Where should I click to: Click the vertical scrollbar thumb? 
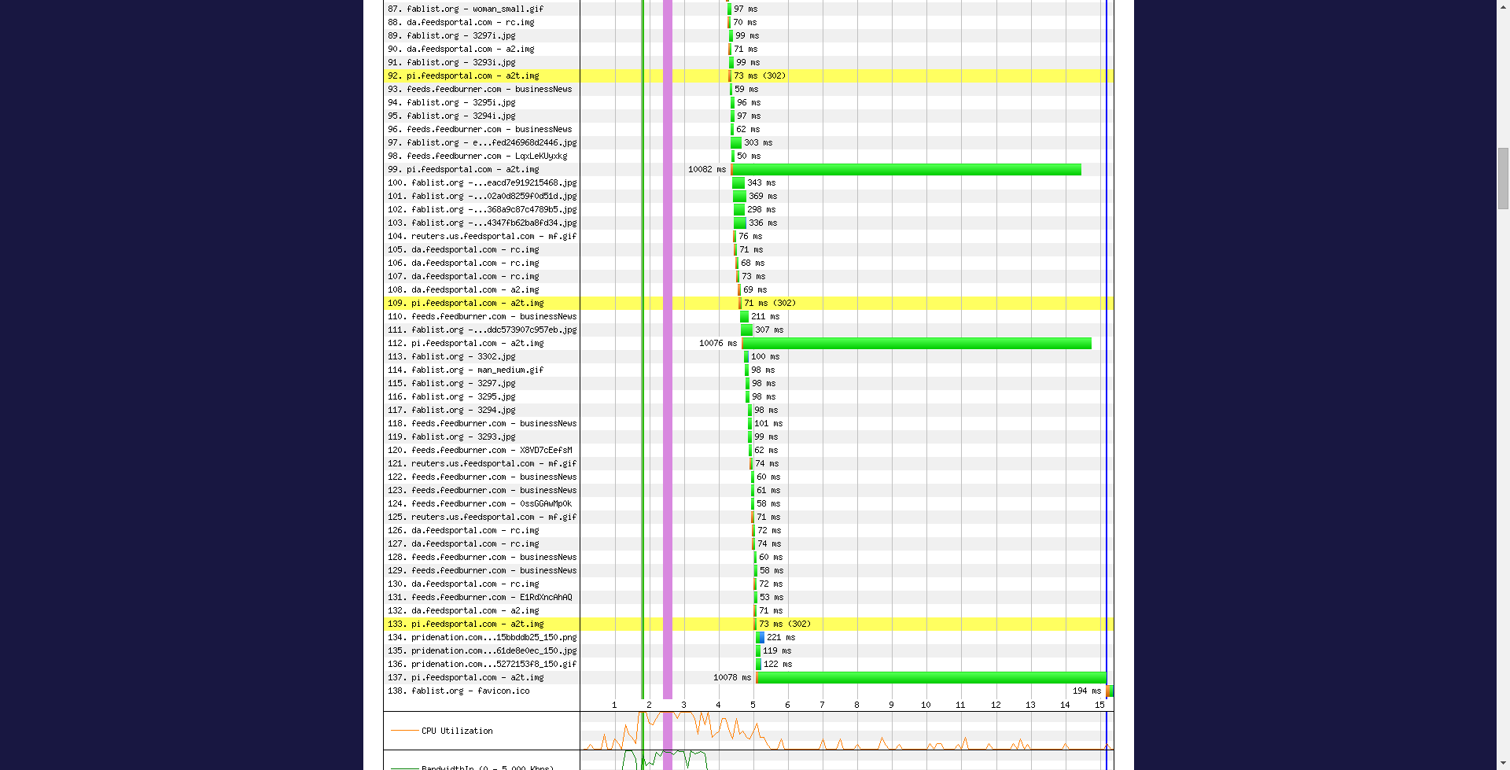click(1503, 178)
